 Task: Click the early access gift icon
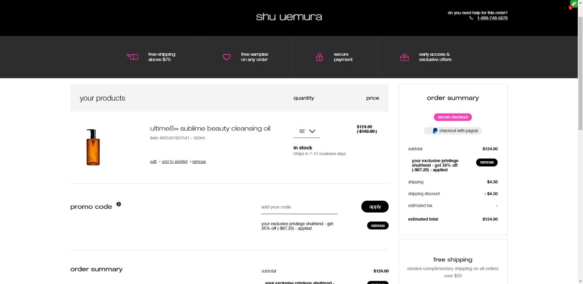tap(404, 57)
